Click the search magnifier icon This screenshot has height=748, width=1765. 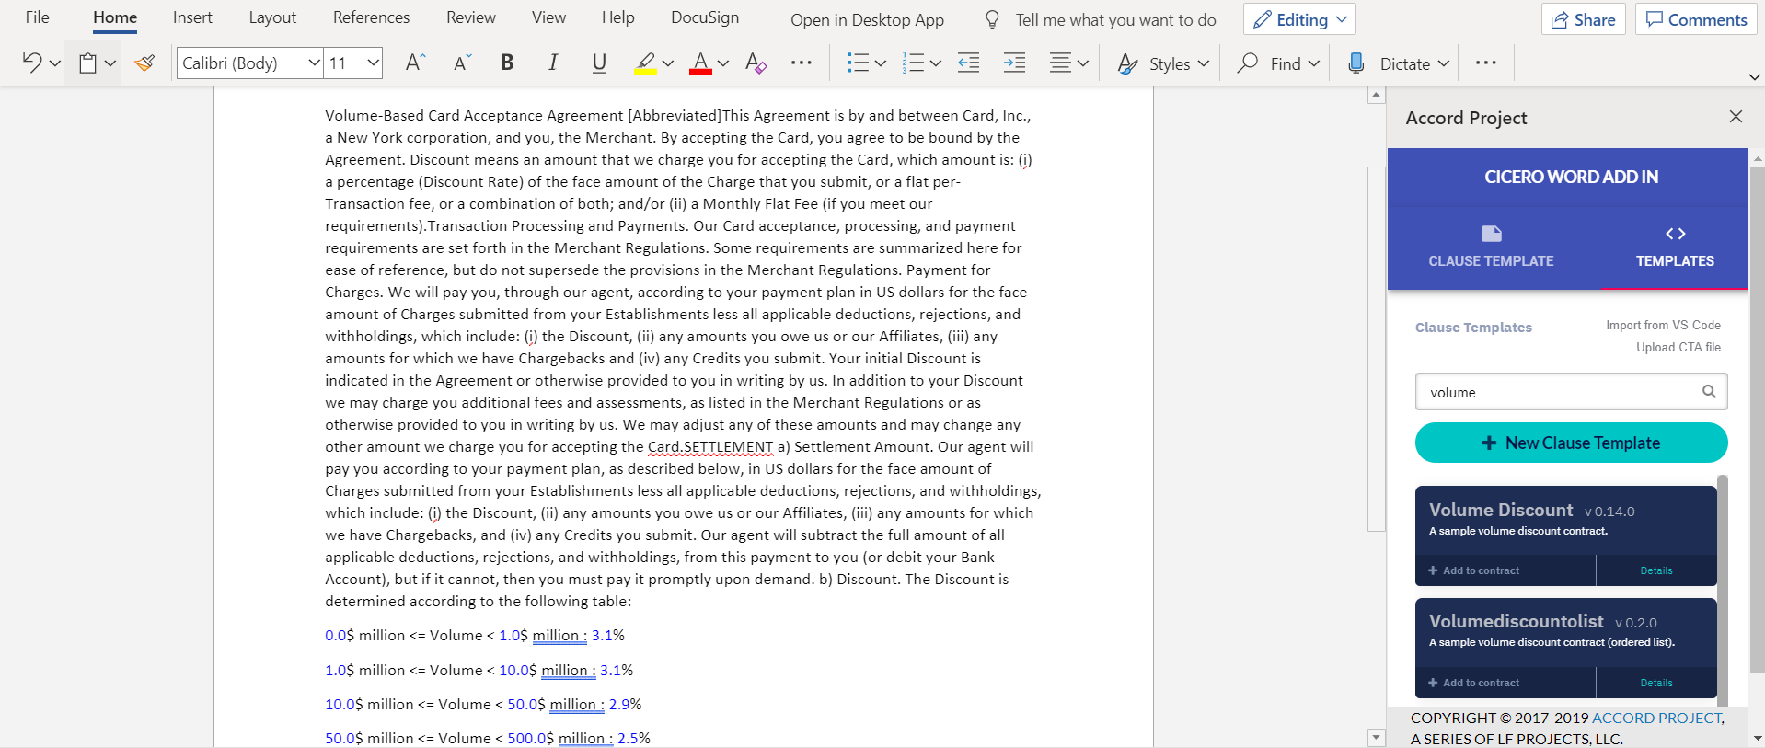coord(1709,392)
